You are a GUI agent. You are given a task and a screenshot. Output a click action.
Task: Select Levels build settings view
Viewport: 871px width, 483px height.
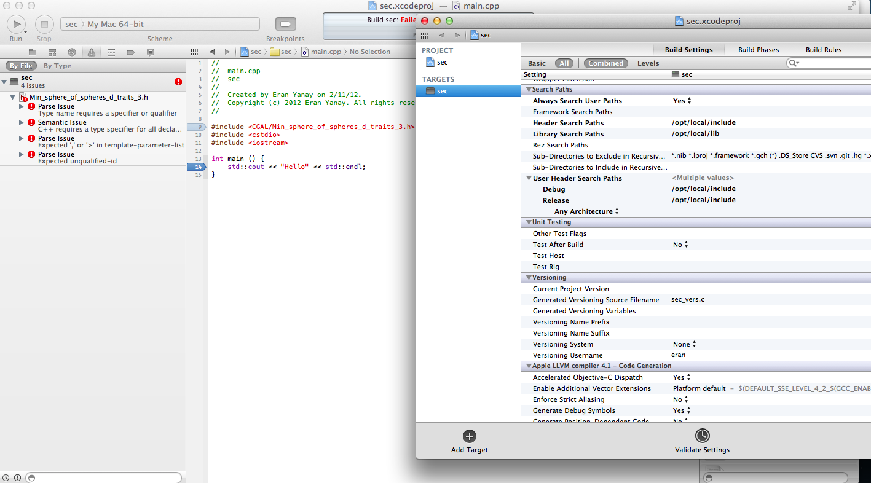(x=648, y=63)
